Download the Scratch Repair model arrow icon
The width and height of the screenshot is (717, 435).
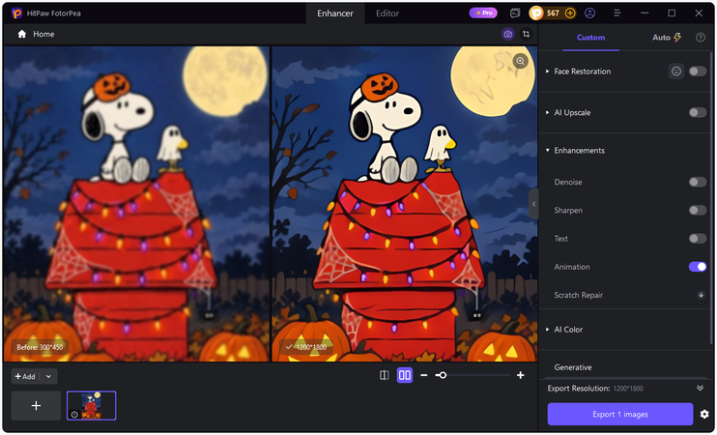tap(701, 295)
